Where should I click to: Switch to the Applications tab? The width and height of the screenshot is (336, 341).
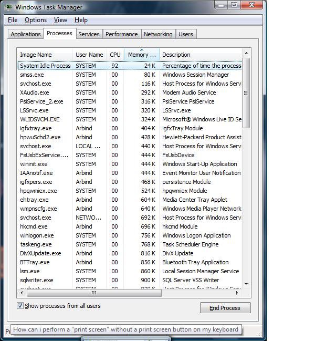click(x=26, y=34)
